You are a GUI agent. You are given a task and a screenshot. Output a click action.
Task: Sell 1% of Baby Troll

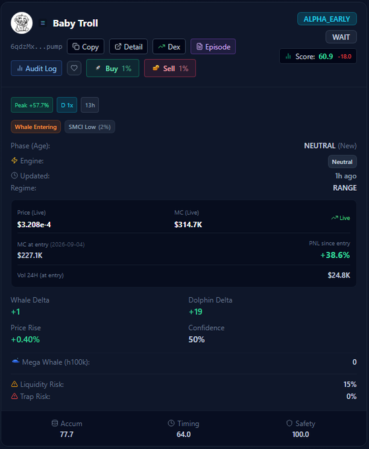(170, 68)
